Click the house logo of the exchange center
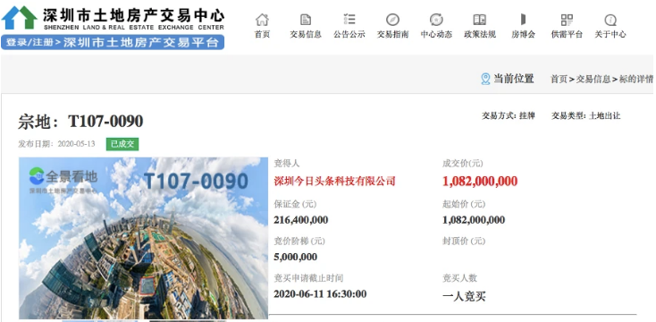Viewport: 656px width, 322px height. click(x=20, y=17)
